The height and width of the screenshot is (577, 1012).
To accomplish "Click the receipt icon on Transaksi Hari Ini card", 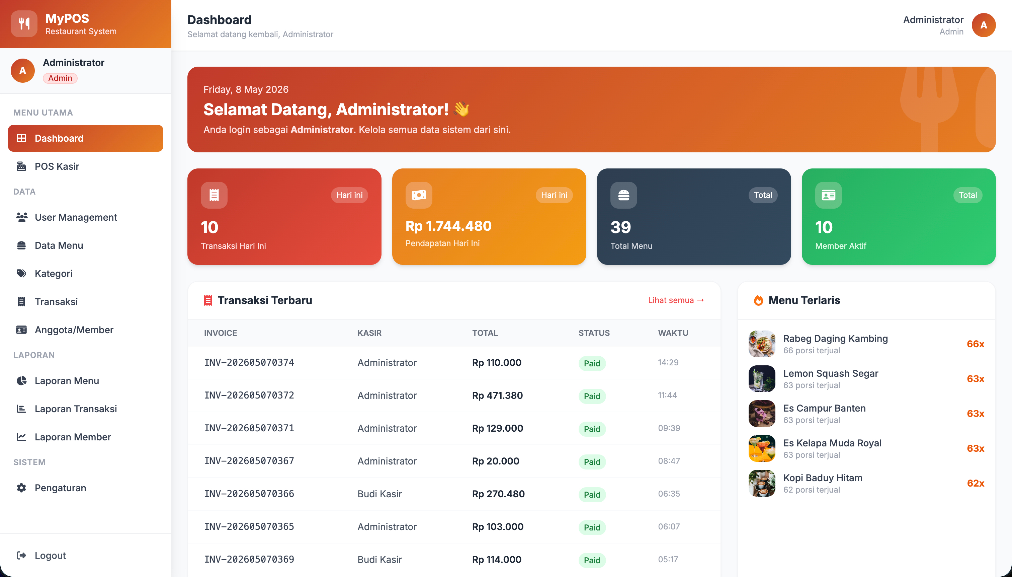I will tap(214, 195).
